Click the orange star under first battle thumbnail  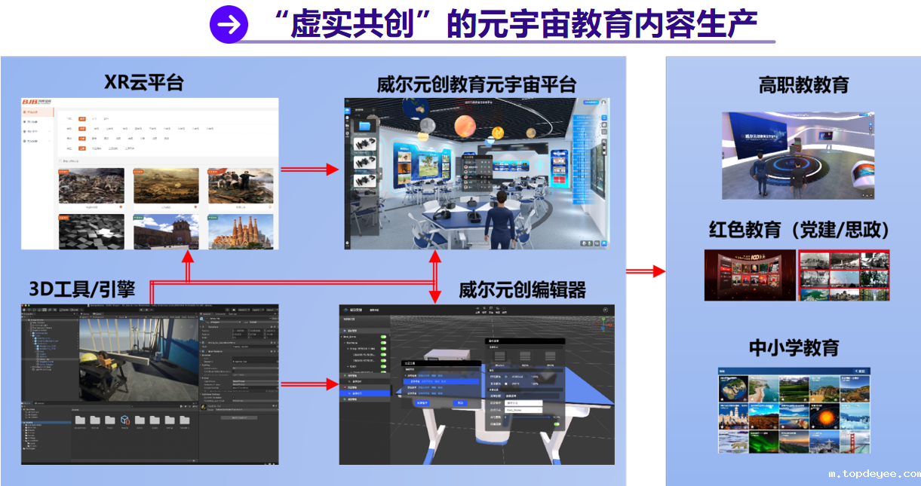[x=120, y=206]
